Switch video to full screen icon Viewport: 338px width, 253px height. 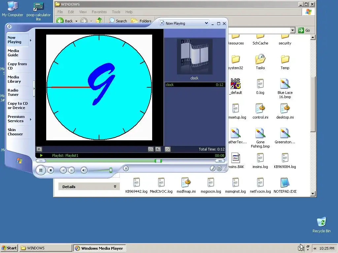pyautogui.click(x=158, y=149)
